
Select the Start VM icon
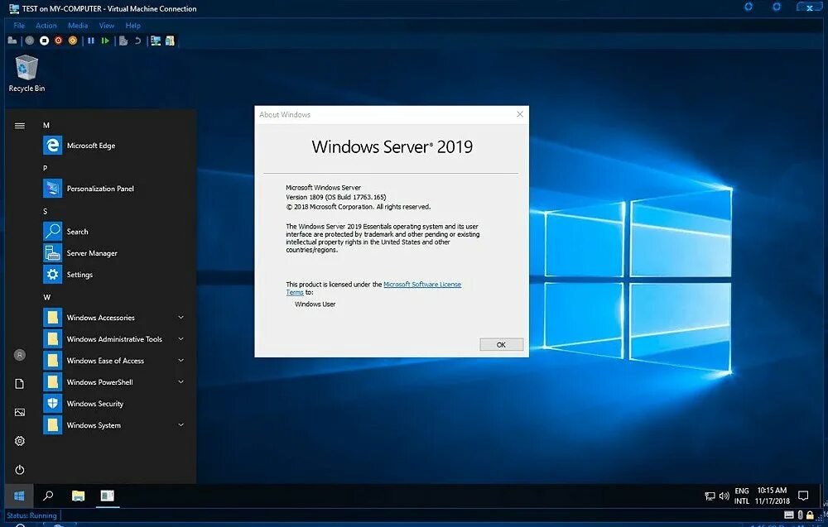(x=107, y=41)
